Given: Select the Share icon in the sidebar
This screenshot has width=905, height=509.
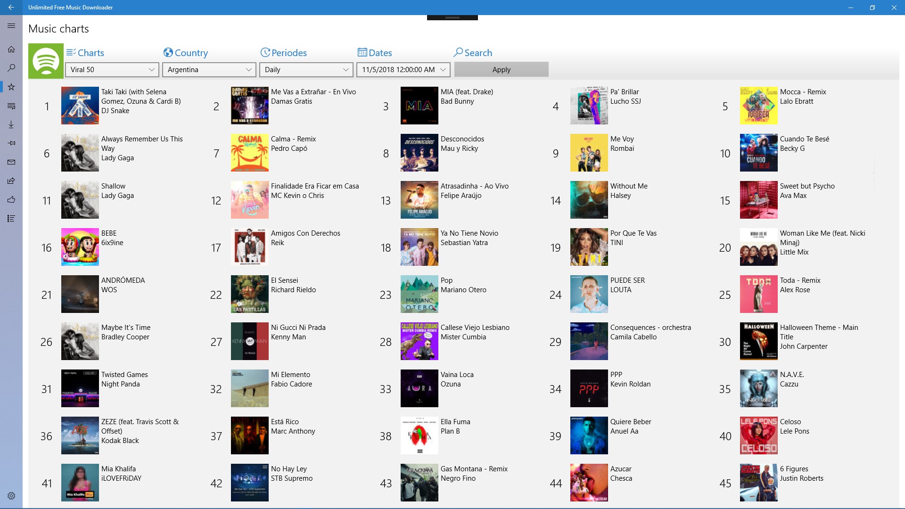Looking at the screenshot, I should pos(11,181).
